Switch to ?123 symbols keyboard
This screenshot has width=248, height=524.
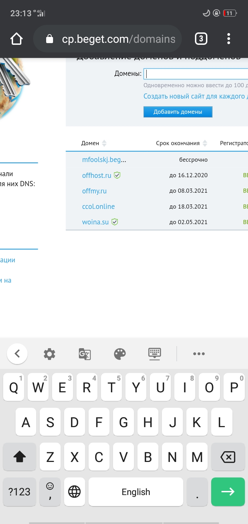click(20, 492)
